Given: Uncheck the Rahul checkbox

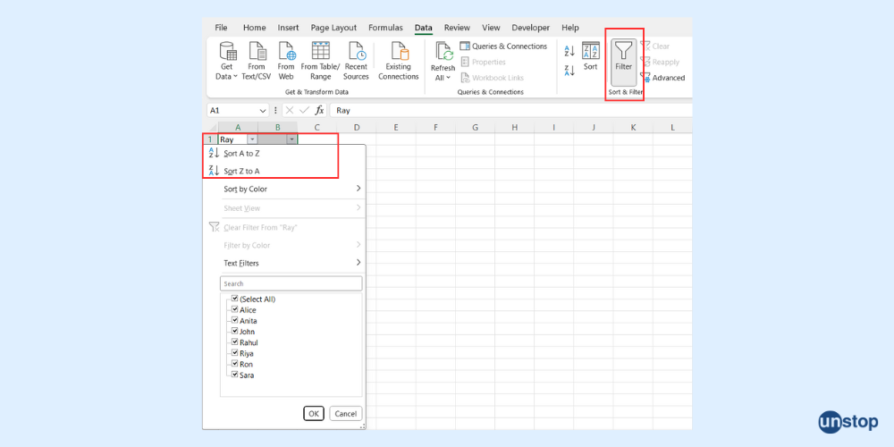Looking at the screenshot, I should 234,342.
